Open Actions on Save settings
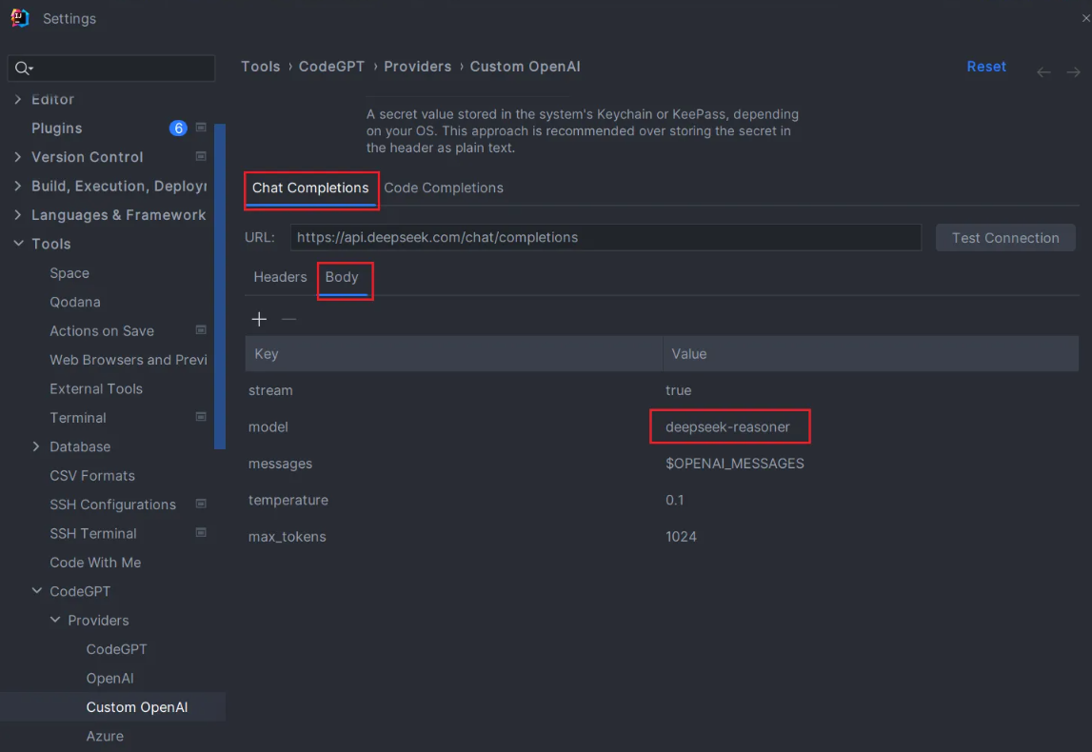The height and width of the screenshot is (752, 1092). (102, 330)
